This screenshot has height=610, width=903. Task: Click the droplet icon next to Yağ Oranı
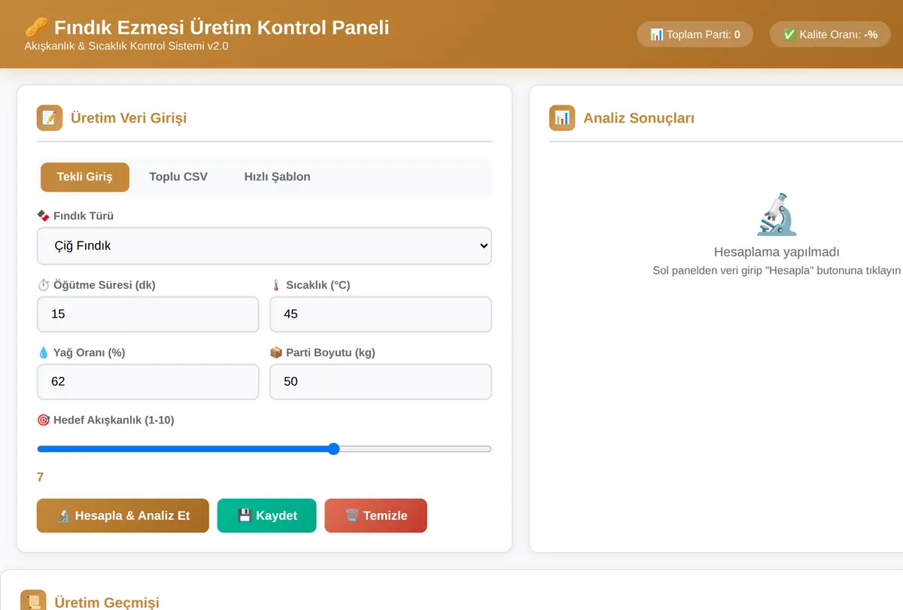43,353
